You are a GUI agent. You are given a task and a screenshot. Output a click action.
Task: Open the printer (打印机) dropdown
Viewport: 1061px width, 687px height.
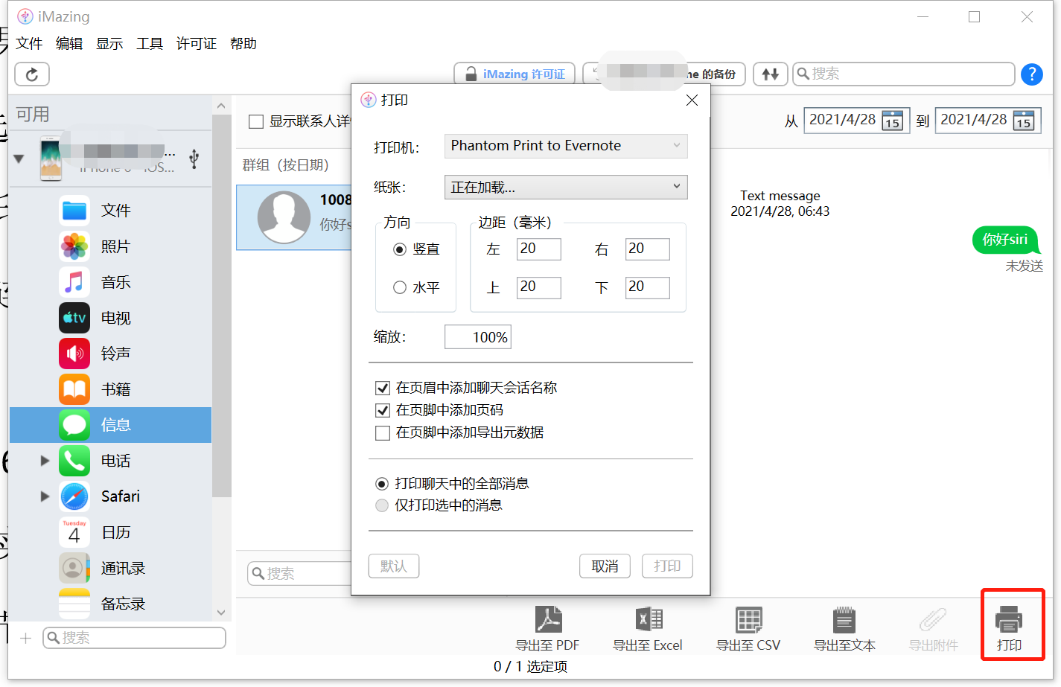tap(566, 146)
